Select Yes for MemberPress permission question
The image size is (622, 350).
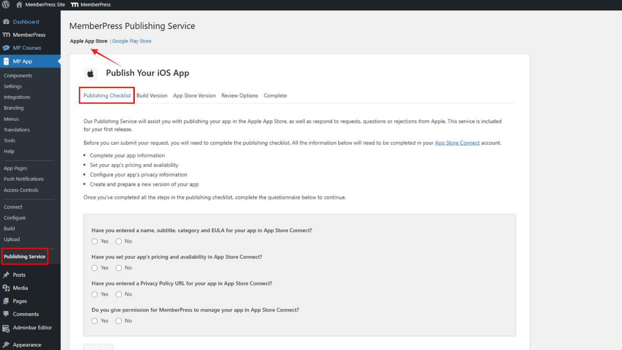95,321
